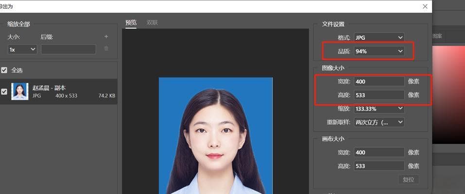The height and width of the screenshot is (194, 465).
Task: Click the 74.2 KB file size text
Action: coord(107,96)
